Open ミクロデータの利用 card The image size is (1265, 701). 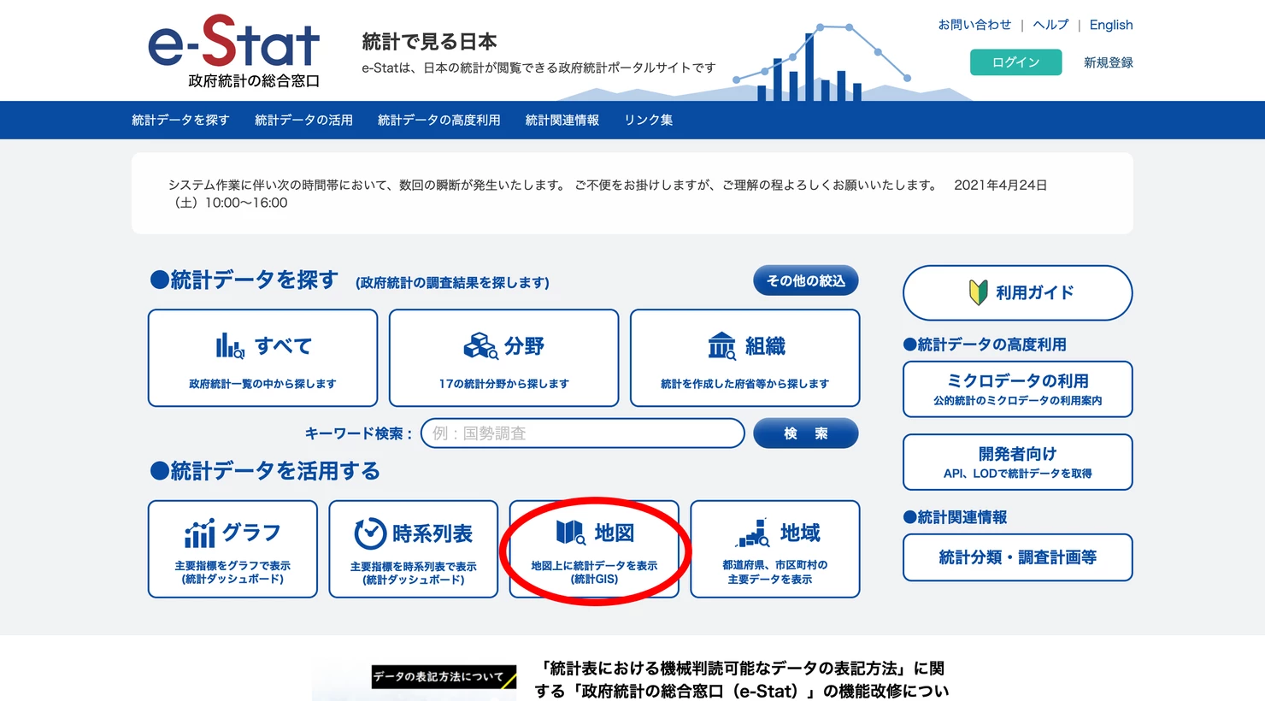tap(1018, 389)
